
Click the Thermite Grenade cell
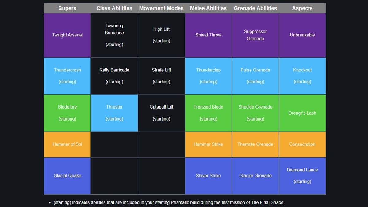point(255,144)
